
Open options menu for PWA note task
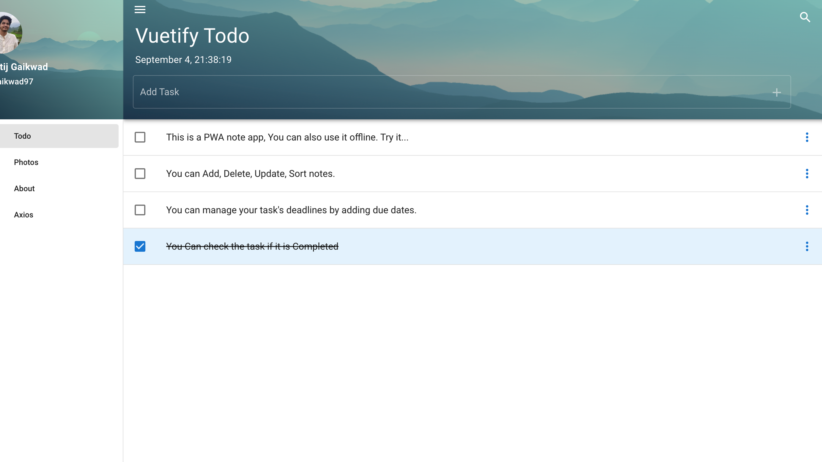click(x=807, y=137)
